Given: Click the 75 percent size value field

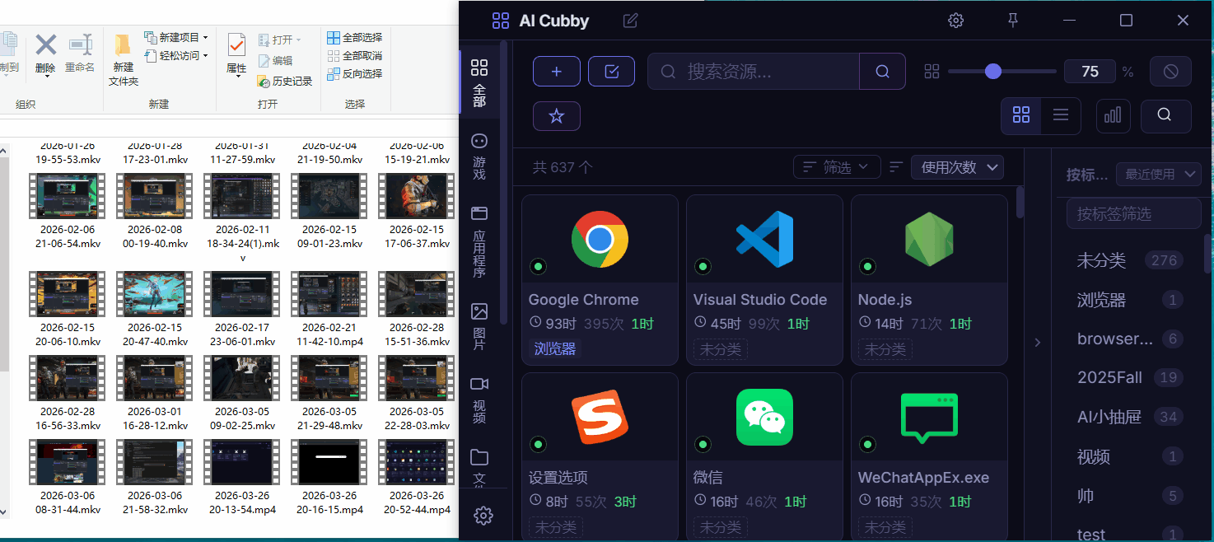Looking at the screenshot, I should point(1090,72).
